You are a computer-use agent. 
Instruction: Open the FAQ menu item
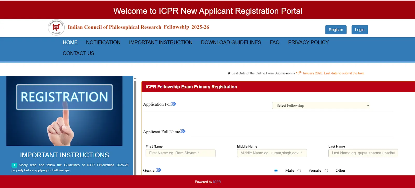pos(275,42)
